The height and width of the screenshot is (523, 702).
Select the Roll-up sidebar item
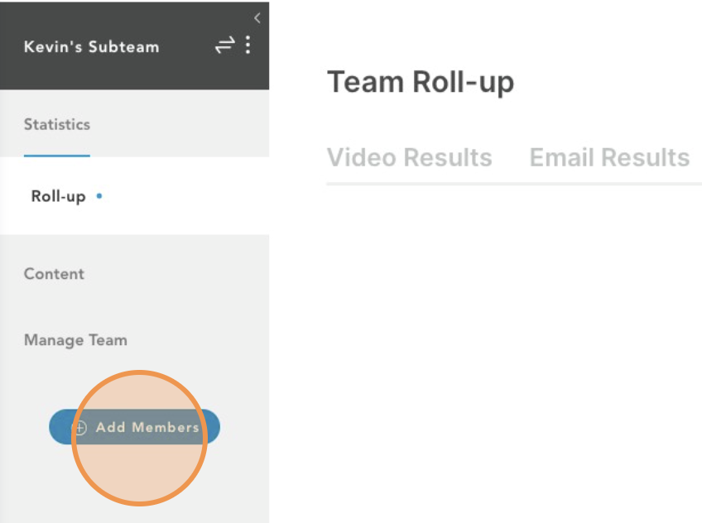(58, 196)
